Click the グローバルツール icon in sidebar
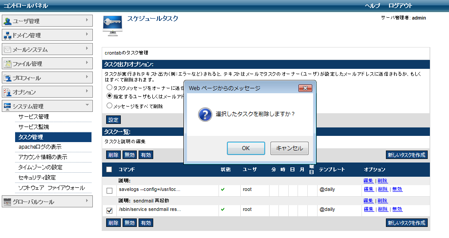The height and width of the screenshot is (238, 449). tap(8, 202)
